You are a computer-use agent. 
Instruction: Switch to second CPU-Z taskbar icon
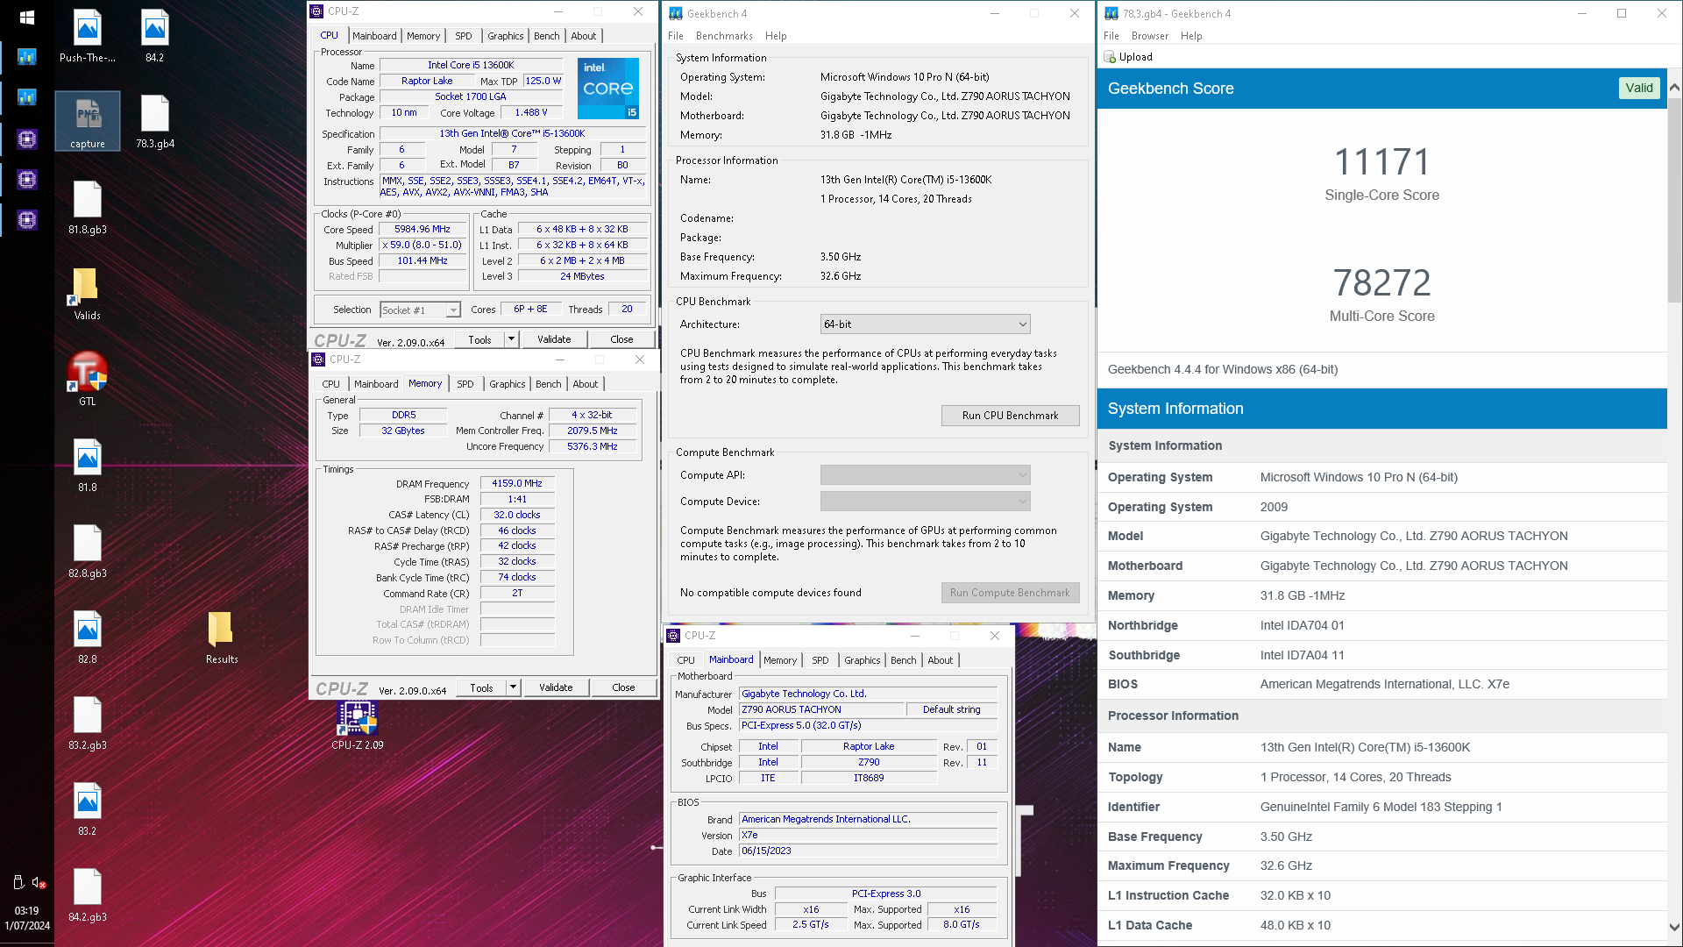coord(27,179)
